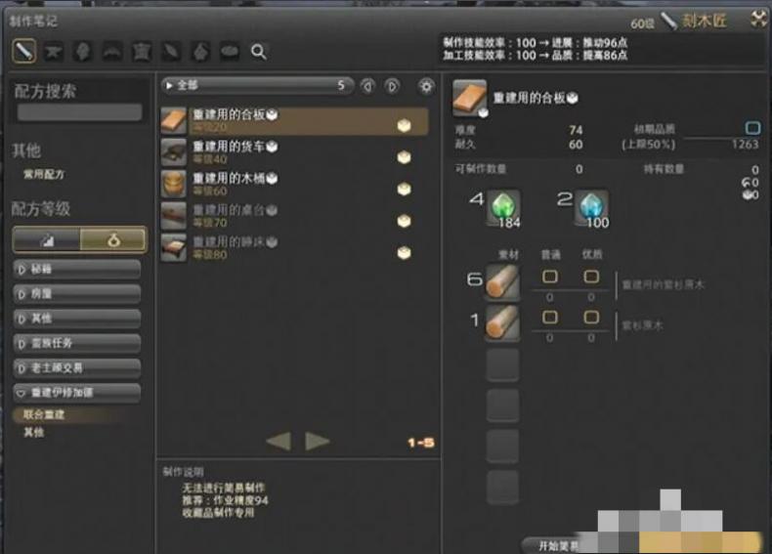Click collectable cube on 重建用的货车 row
772x554 pixels.
click(405, 157)
